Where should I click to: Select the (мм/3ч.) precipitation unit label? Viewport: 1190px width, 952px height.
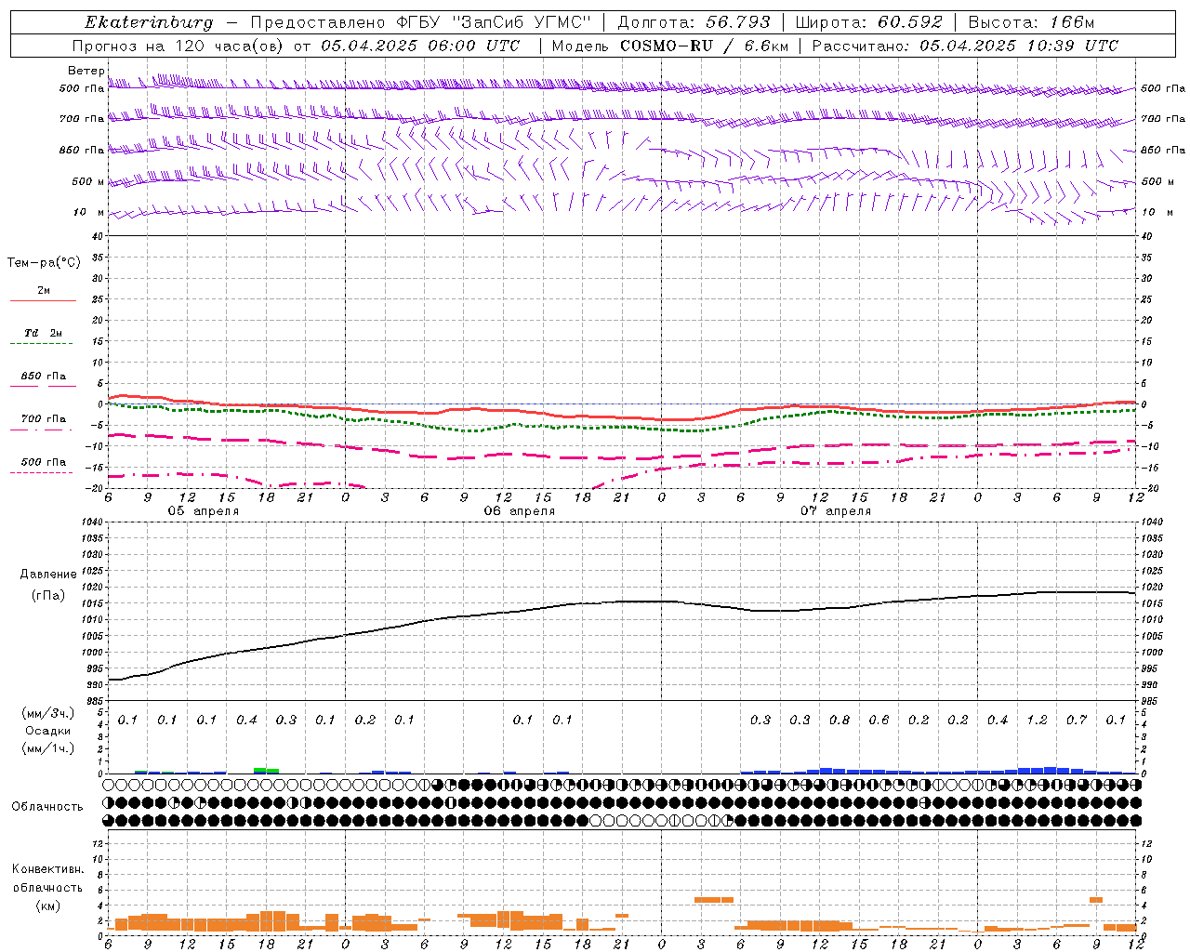48,713
